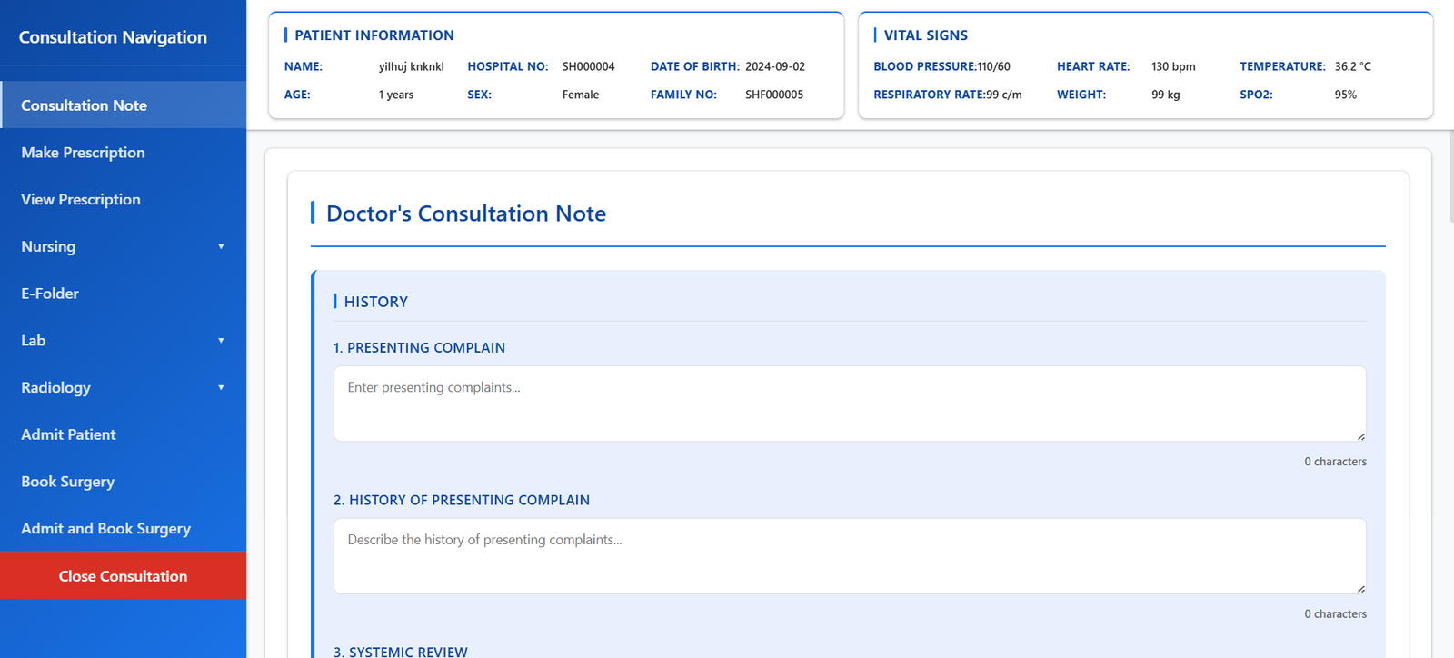This screenshot has width=1454, height=658.
Task: Expand the Nursing submenu arrow
Action: coord(221,247)
